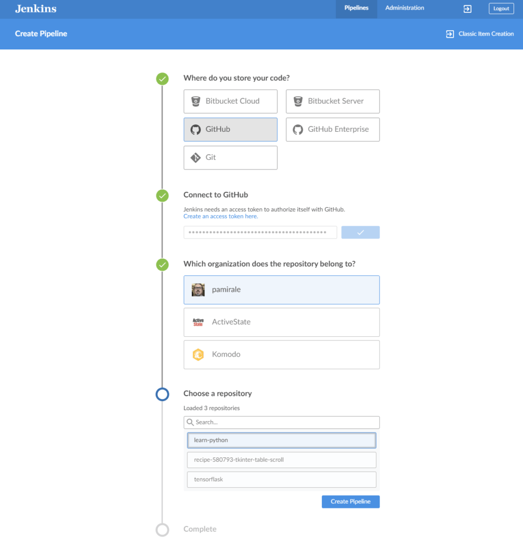Click the GitHub Enterprise octocat icon
The width and height of the screenshot is (523, 544).
pyautogui.click(x=297, y=129)
